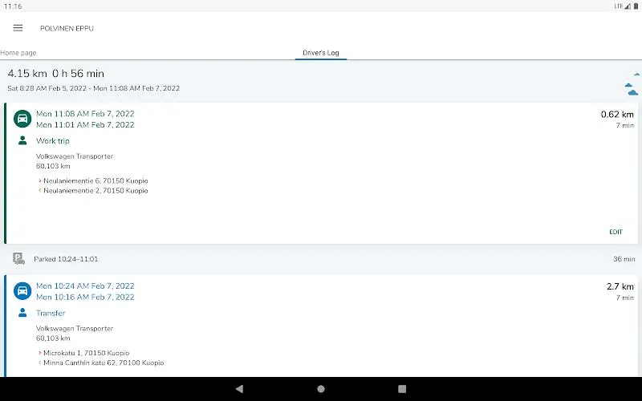
Task: Tap the Android home button
Action: click(321, 389)
